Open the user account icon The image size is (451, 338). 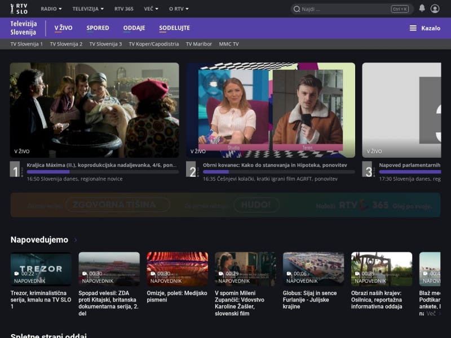[435, 8]
